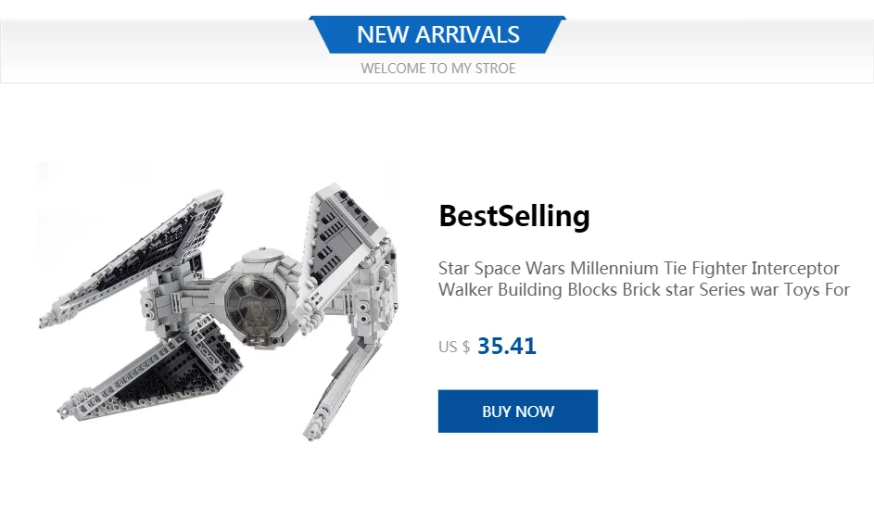Click the word STROE in the subtitle

click(x=495, y=69)
